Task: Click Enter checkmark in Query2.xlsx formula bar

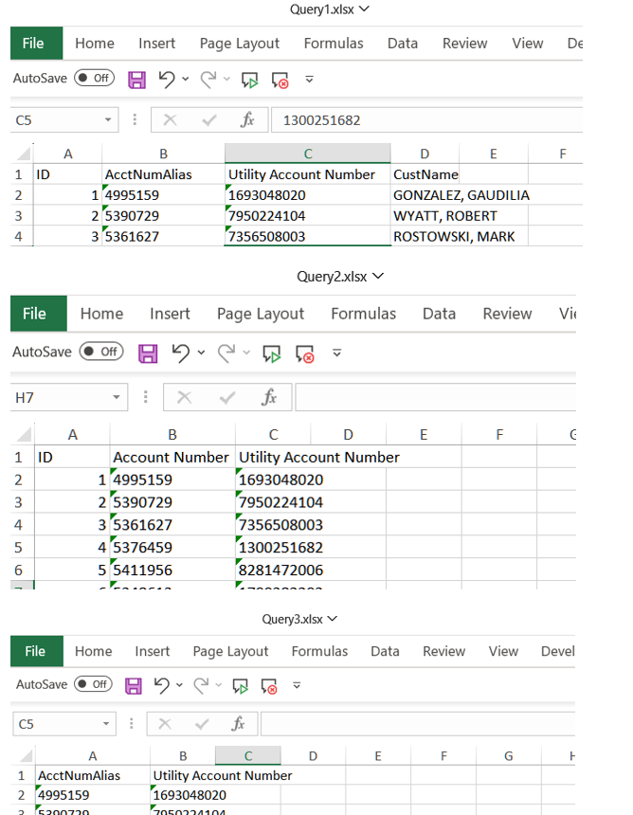Action: 227,398
